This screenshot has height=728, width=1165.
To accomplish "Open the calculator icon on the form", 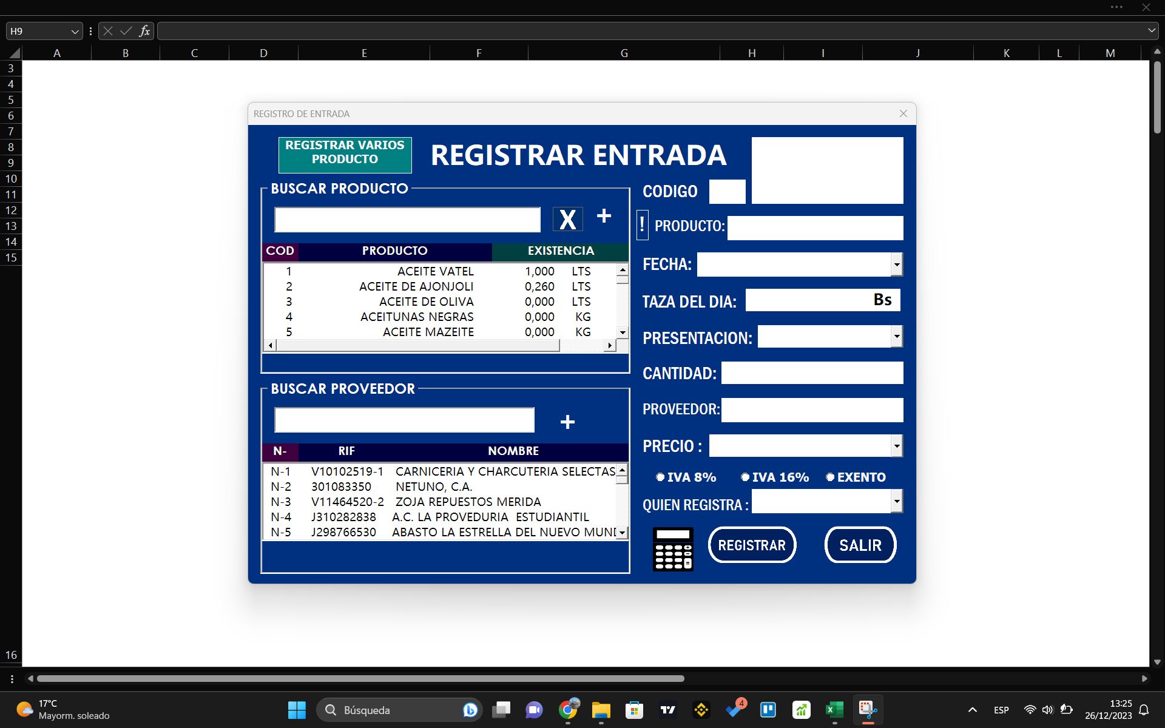I will [672, 548].
